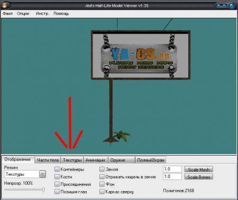Click the round blue close button
Image resolution: width=238 pixels, height=200 pixels.
pyautogui.click(x=232, y=5)
